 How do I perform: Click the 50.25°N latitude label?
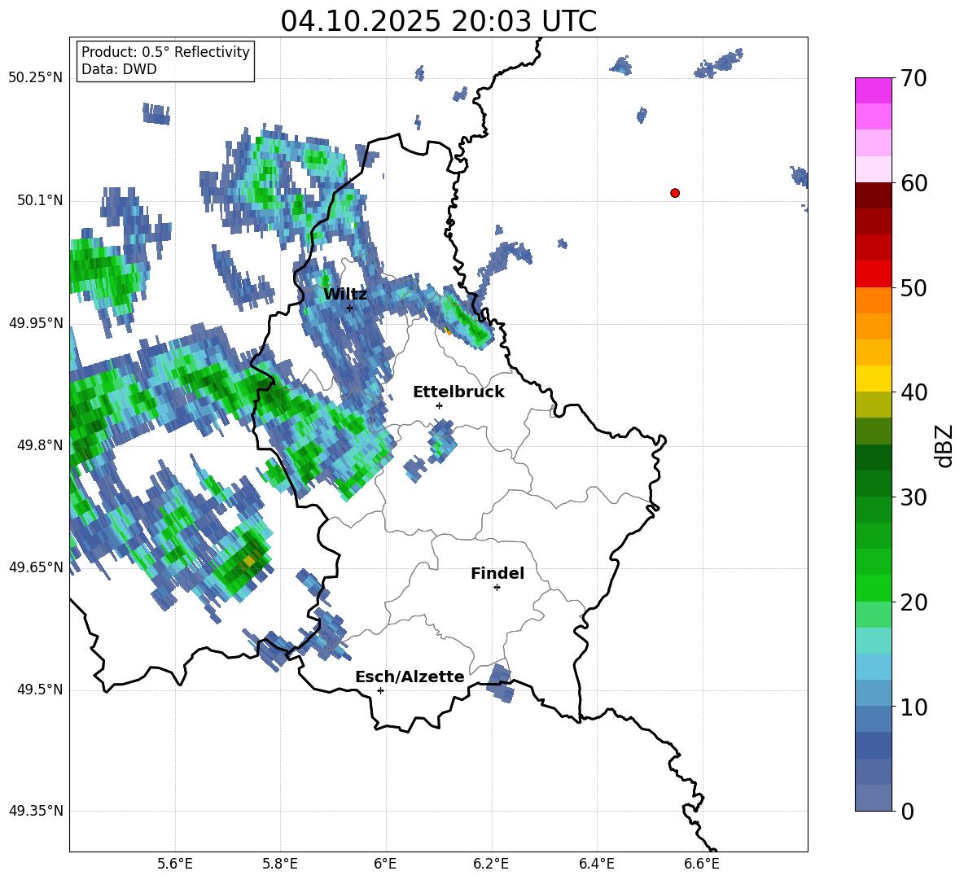36,78
